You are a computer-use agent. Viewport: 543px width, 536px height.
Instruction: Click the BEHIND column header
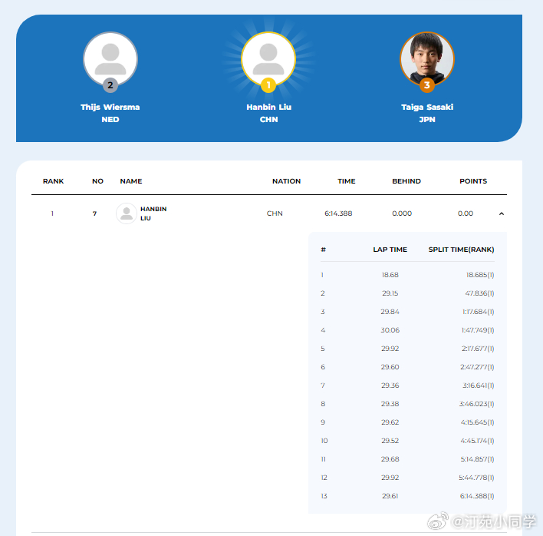tap(406, 181)
